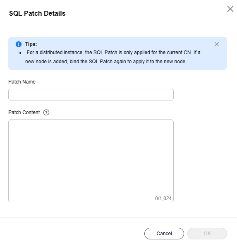This screenshot has height=246, width=237.
Task: Click the tip line about binding the patch again
Action: [x=106, y=62]
